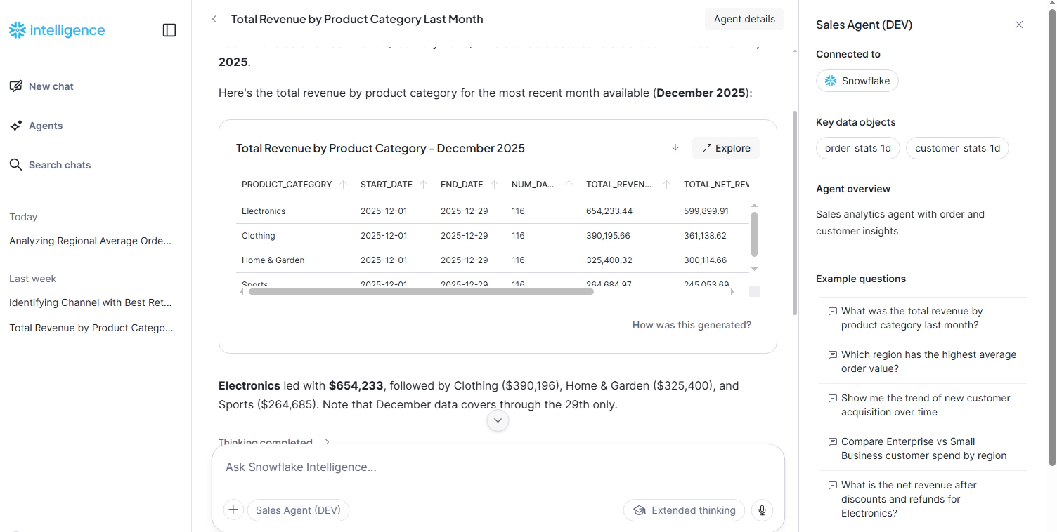The height and width of the screenshot is (532, 1057).
Task: Click the back arrow beside chat title
Action: (214, 20)
